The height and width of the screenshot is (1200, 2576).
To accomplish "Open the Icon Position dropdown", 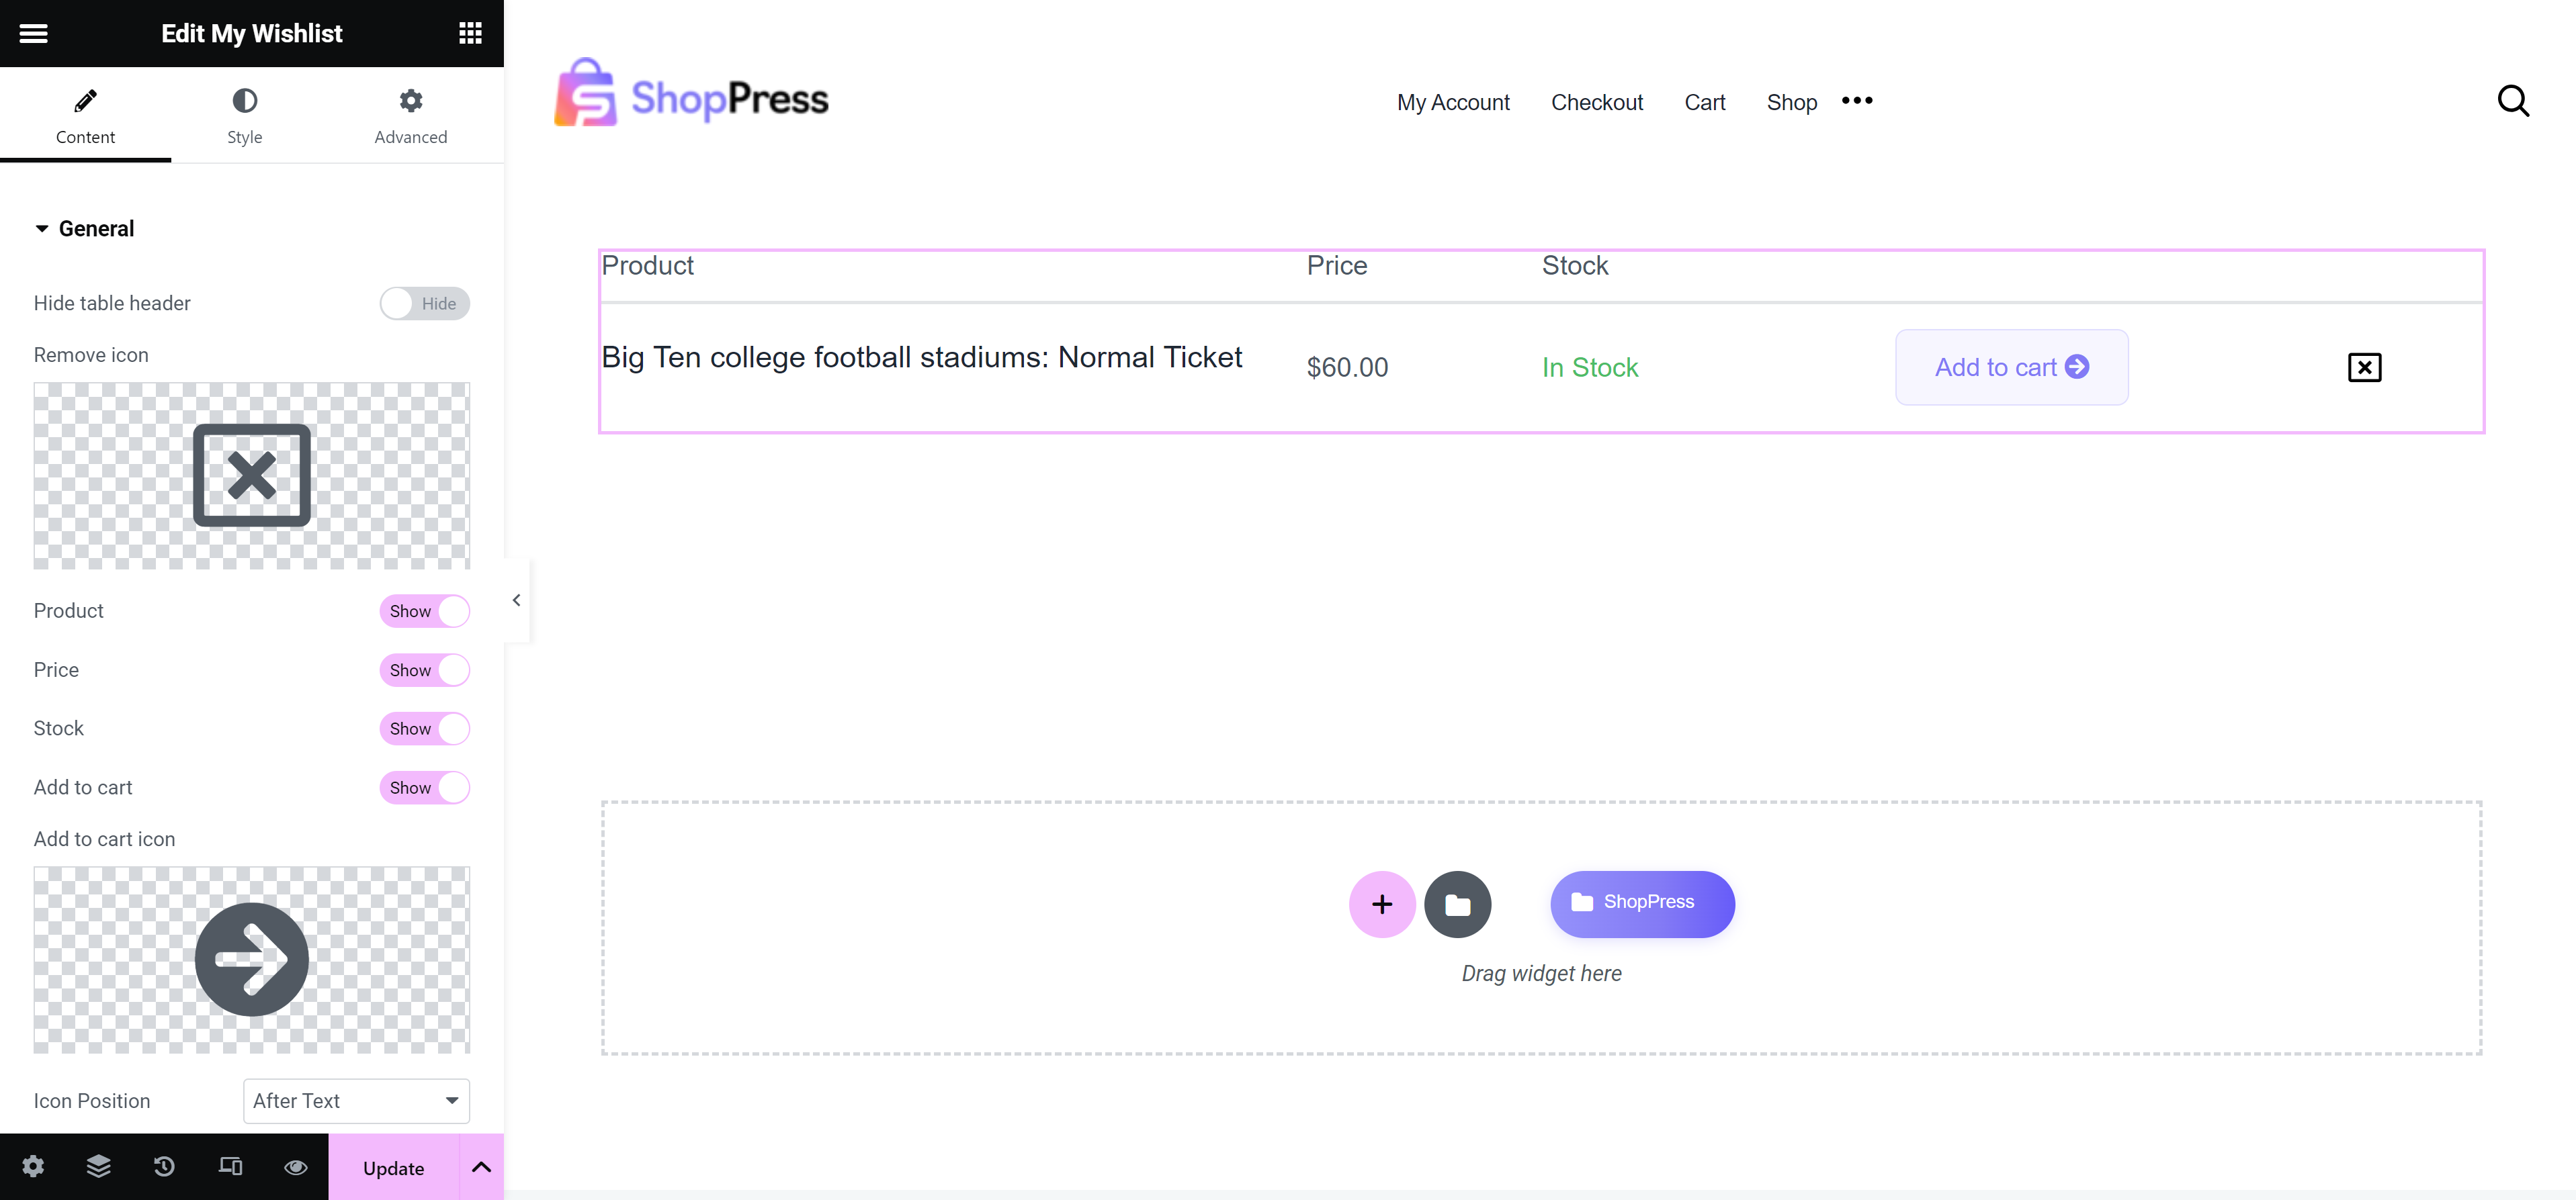I will 356,1100.
